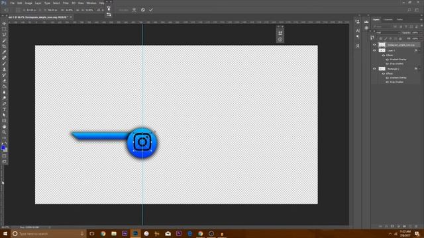Hide the Layer 1 layer
Viewport: 424px width, 238px height.
[374, 50]
